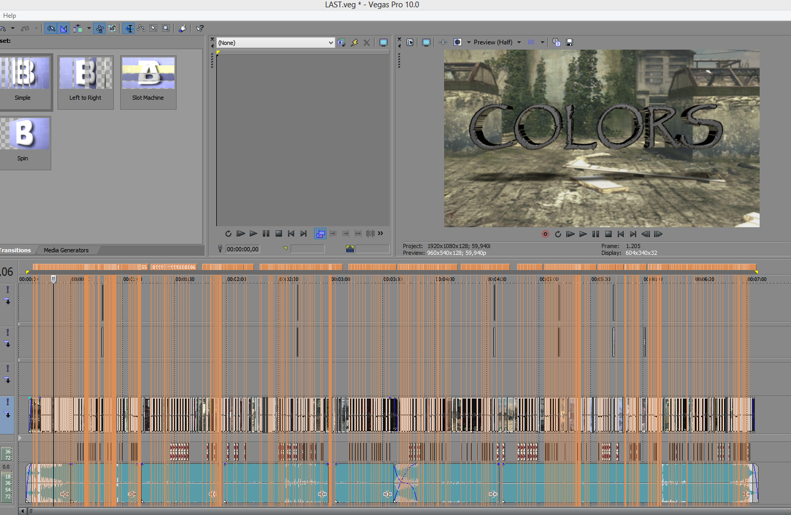Play the Trimmer media
The image size is (791, 515).
tap(253, 233)
